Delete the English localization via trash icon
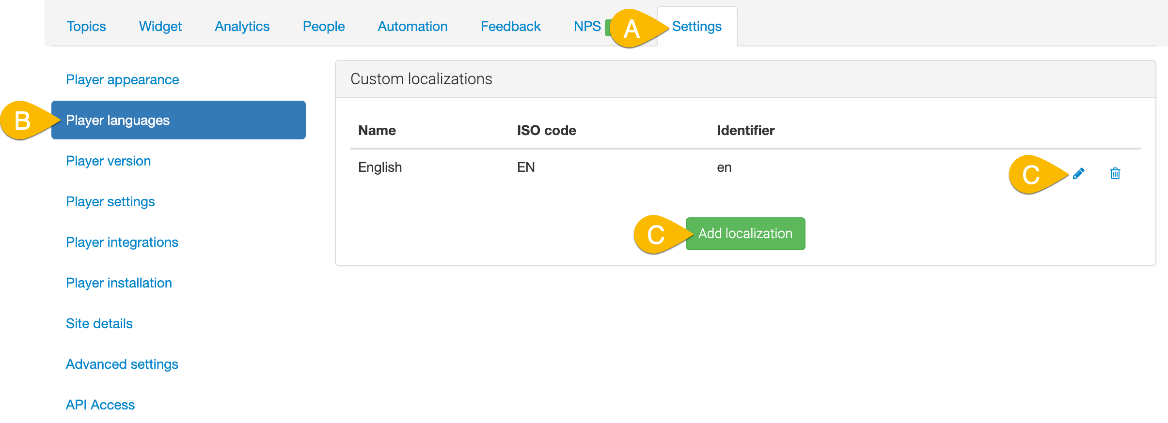 coord(1115,173)
